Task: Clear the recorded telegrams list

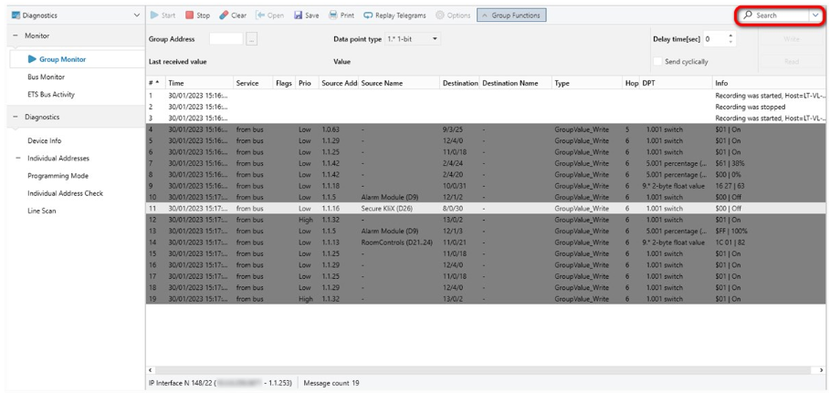Action: [x=233, y=15]
